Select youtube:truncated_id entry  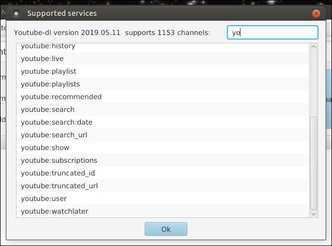tap(57, 173)
